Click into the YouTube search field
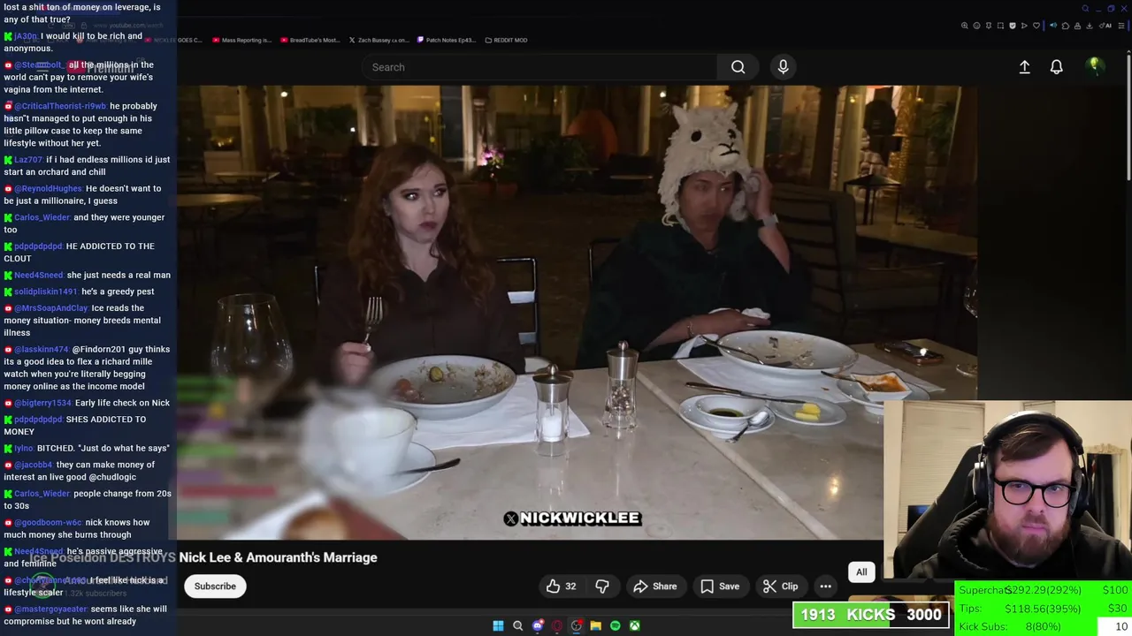The height and width of the screenshot is (636, 1132). 539,67
